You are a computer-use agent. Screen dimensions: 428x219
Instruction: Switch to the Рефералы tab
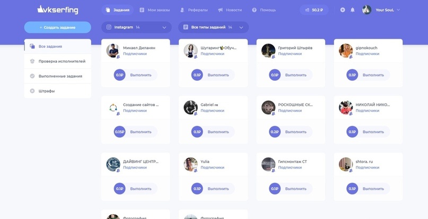pyautogui.click(x=194, y=10)
